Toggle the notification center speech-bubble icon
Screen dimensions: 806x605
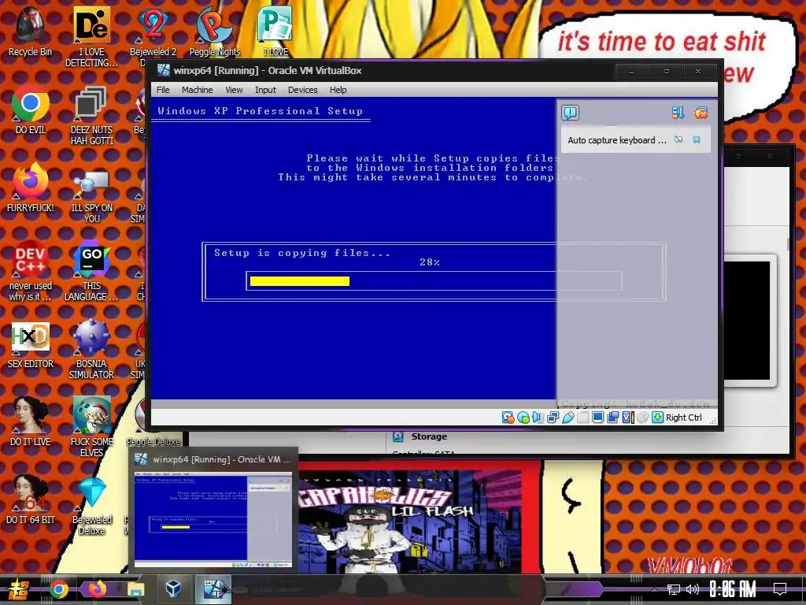pos(570,113)
